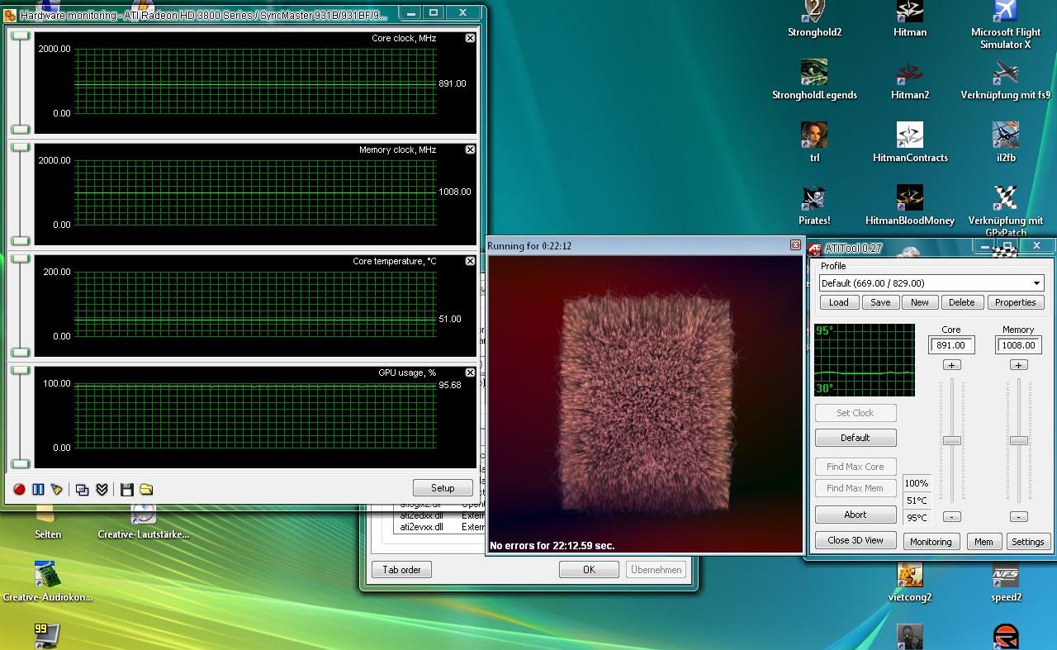Click the Close 3D View button
This screenshot has height=650, width=1057.
pos(855,540)
